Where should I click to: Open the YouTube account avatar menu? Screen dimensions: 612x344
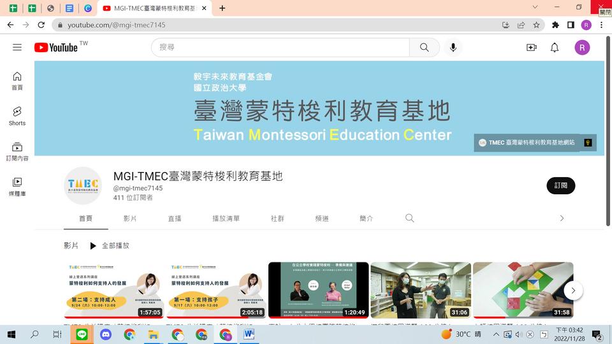tap(582, 48)
